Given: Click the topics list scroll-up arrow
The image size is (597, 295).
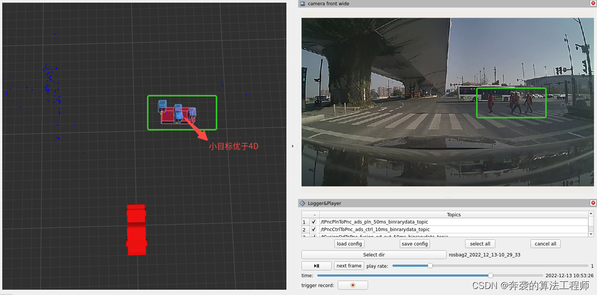Looking at the screenshot, I should [x=591, y=214].
